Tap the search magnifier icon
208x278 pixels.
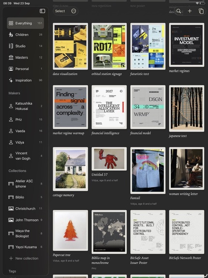[178, 11]
